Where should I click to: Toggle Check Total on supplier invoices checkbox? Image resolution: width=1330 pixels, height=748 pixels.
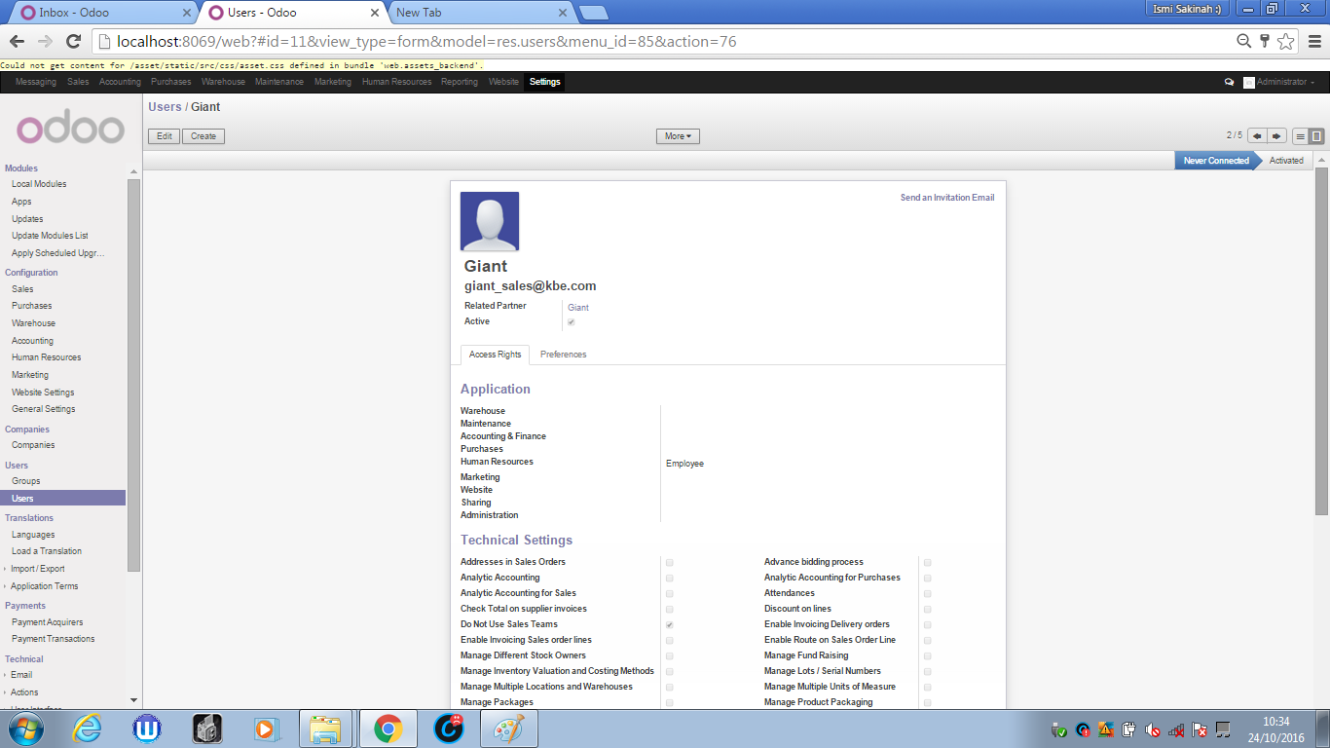click(670, 610)
